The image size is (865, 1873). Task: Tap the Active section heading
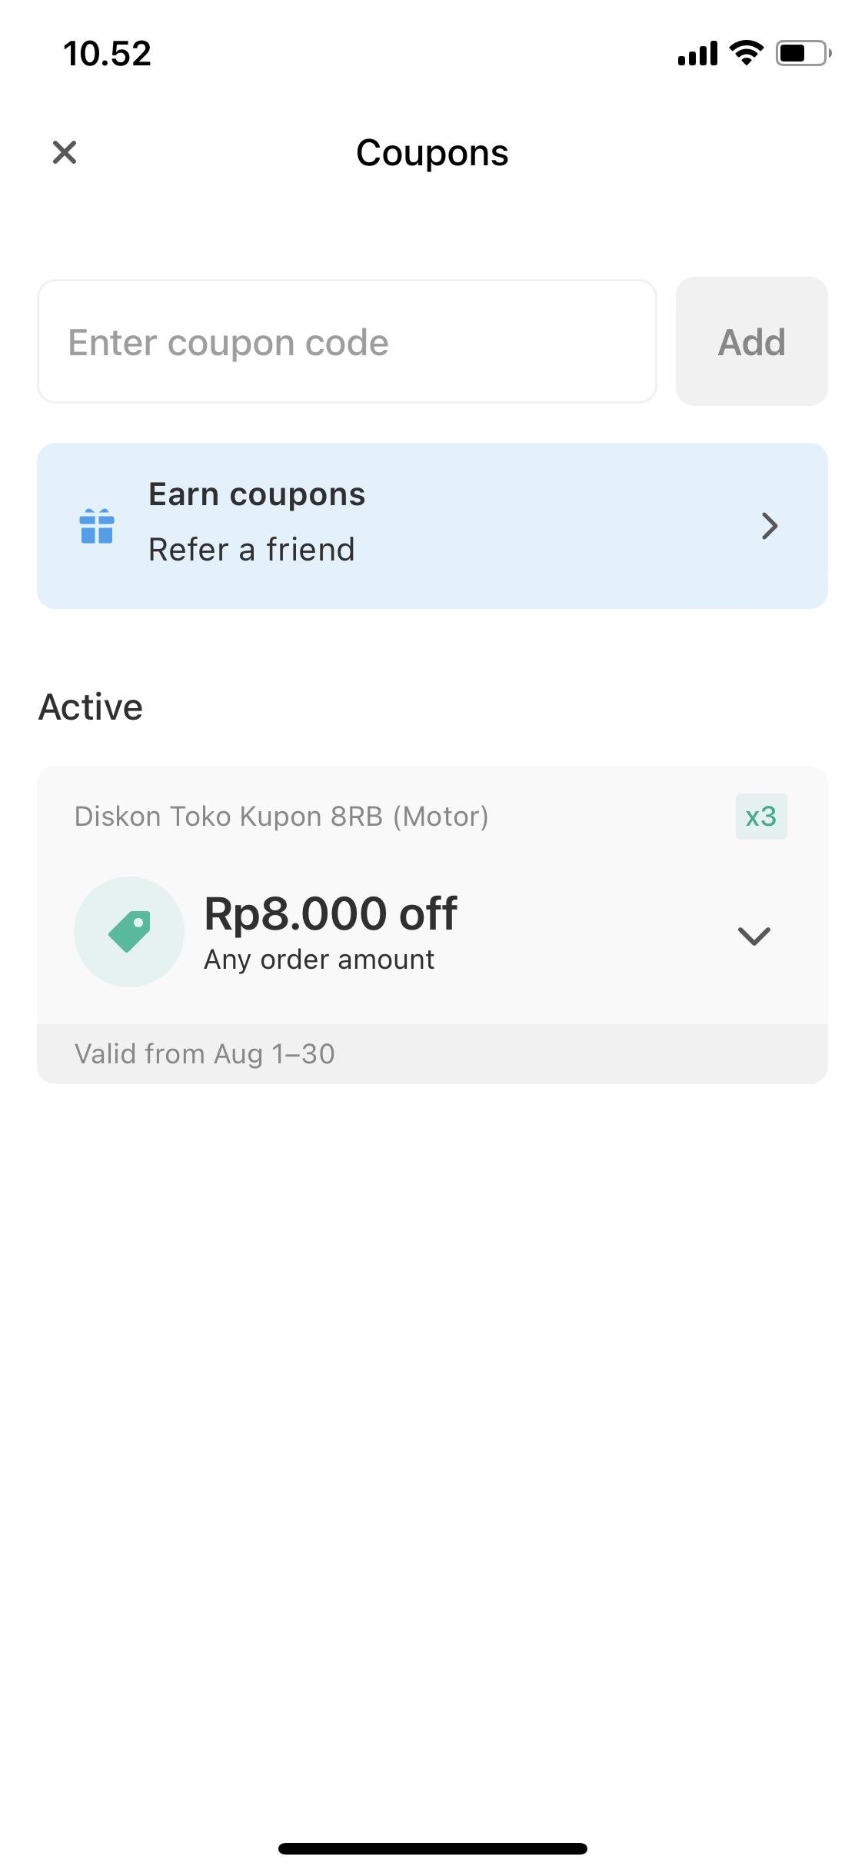[x=91, y=707]
